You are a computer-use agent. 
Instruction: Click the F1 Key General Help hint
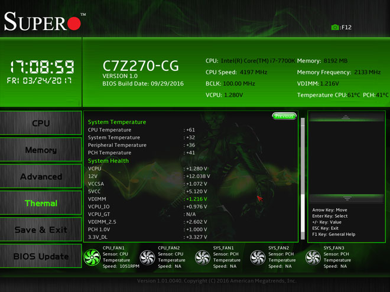coord(333,234)
